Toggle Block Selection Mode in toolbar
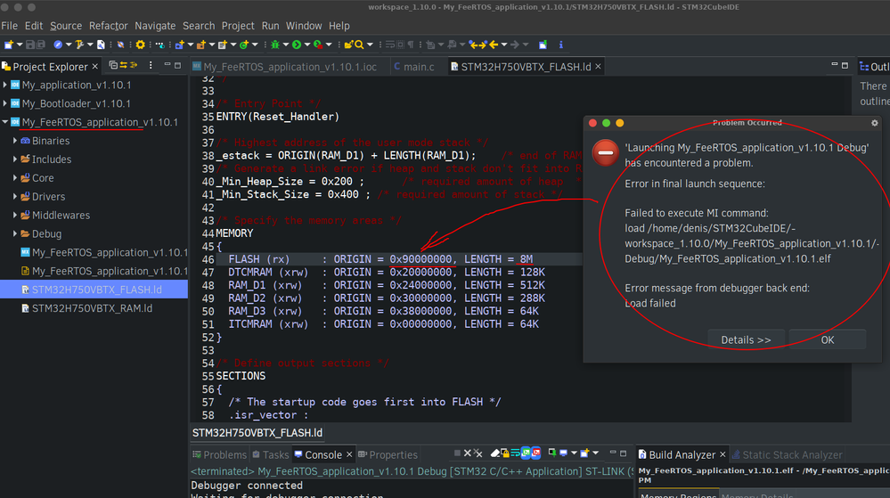Screen dimensions: 890x498 400,45
